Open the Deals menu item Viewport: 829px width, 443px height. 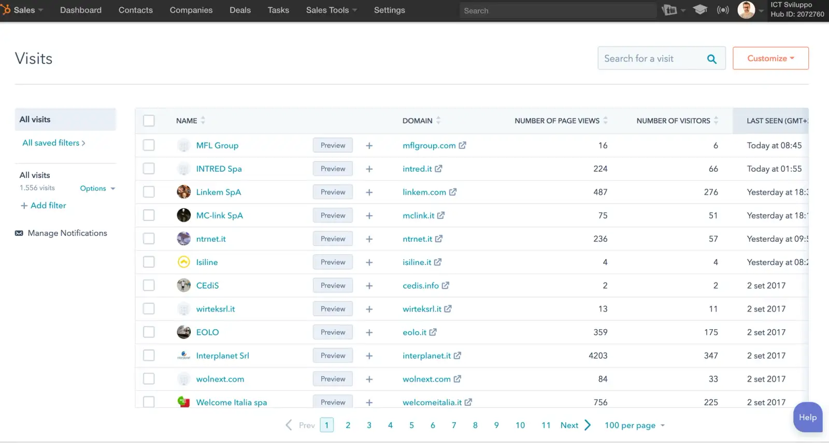pos(240,10)
